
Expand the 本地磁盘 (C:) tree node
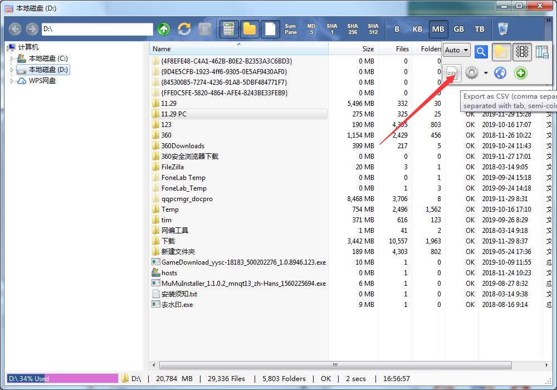(12, 58)
